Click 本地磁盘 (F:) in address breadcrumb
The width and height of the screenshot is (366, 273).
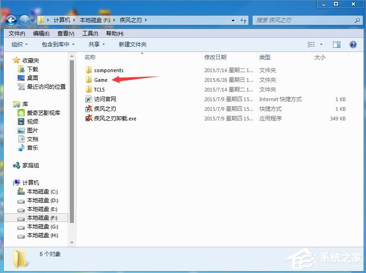point(95,20)
